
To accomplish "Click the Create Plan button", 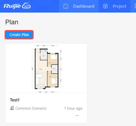I will click(19, 35).
